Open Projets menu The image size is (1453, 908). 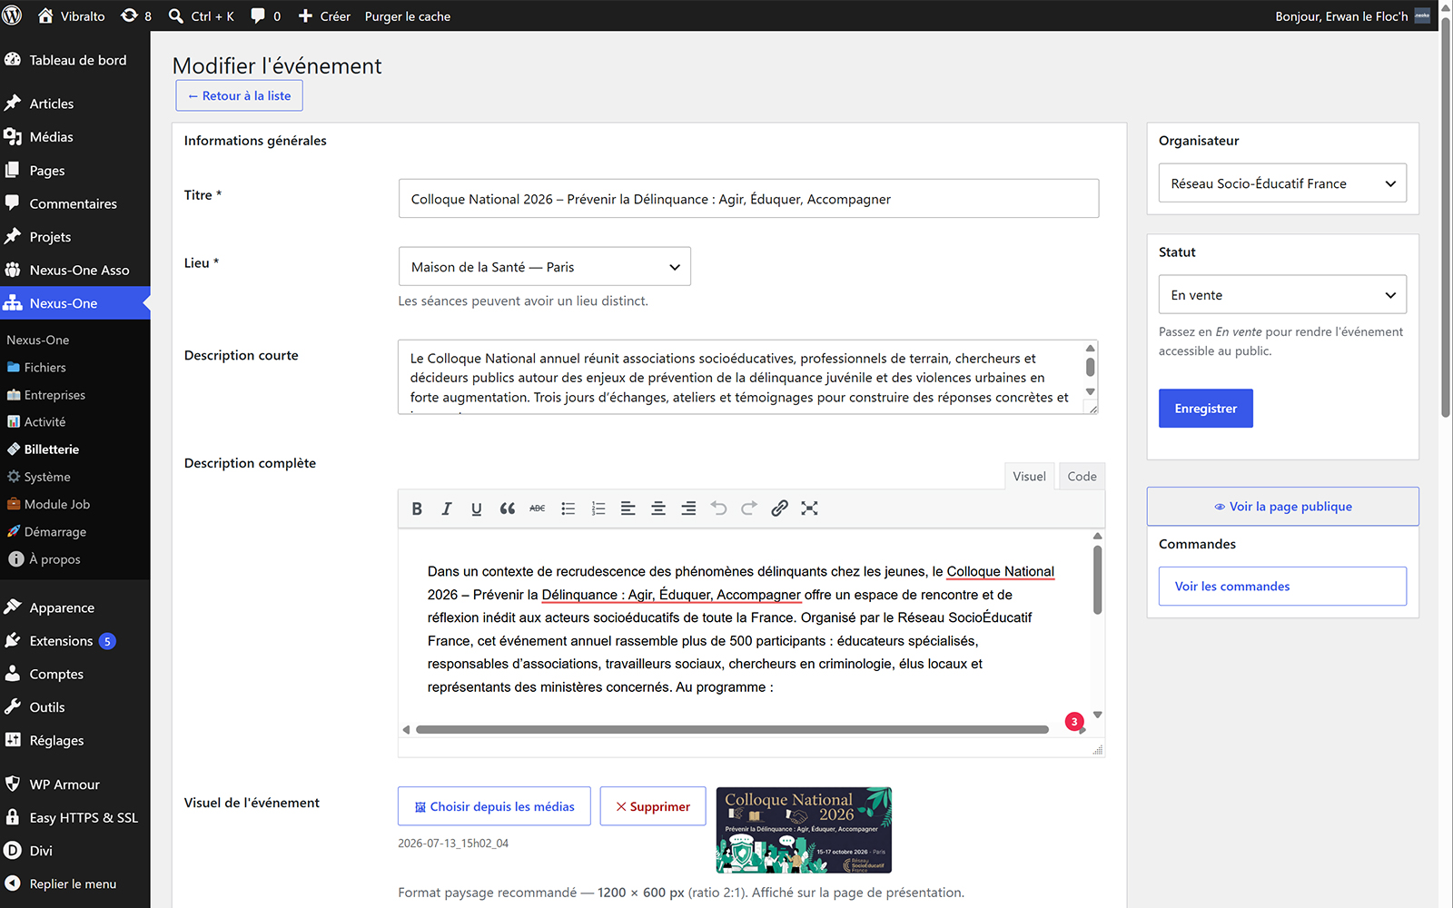pyautogui.click(x=75, y=237)
